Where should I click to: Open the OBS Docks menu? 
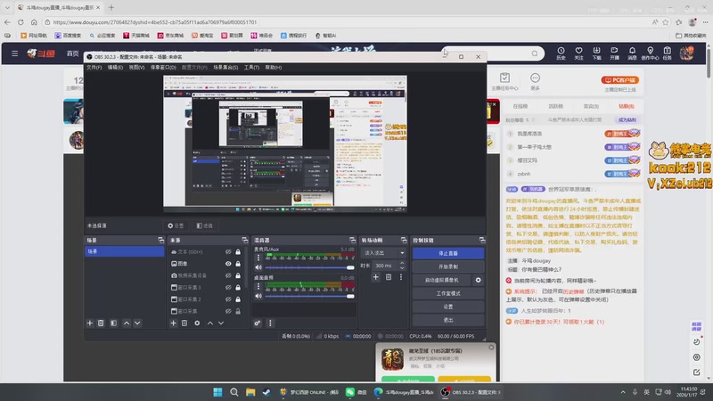coord(163,68)
